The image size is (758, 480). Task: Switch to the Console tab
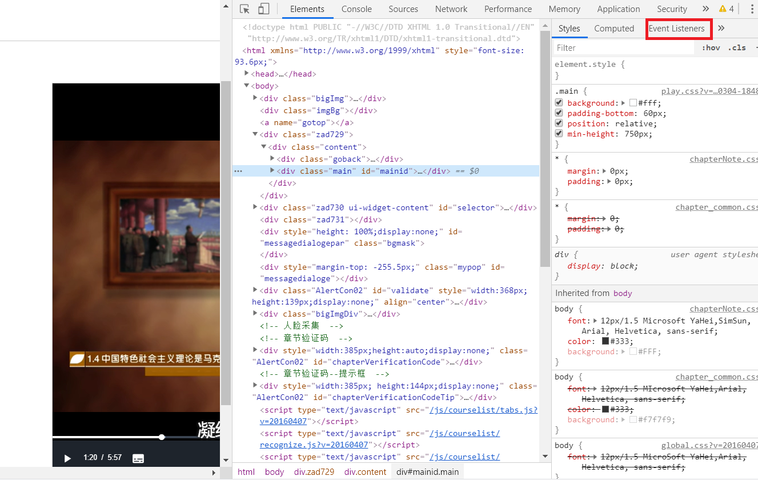point(356,9)
